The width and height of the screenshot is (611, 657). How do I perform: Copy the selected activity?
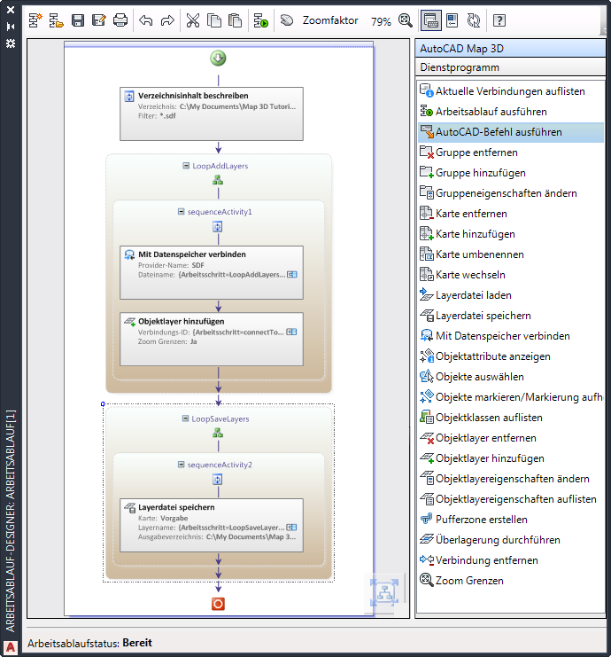(x=214, y=20)
